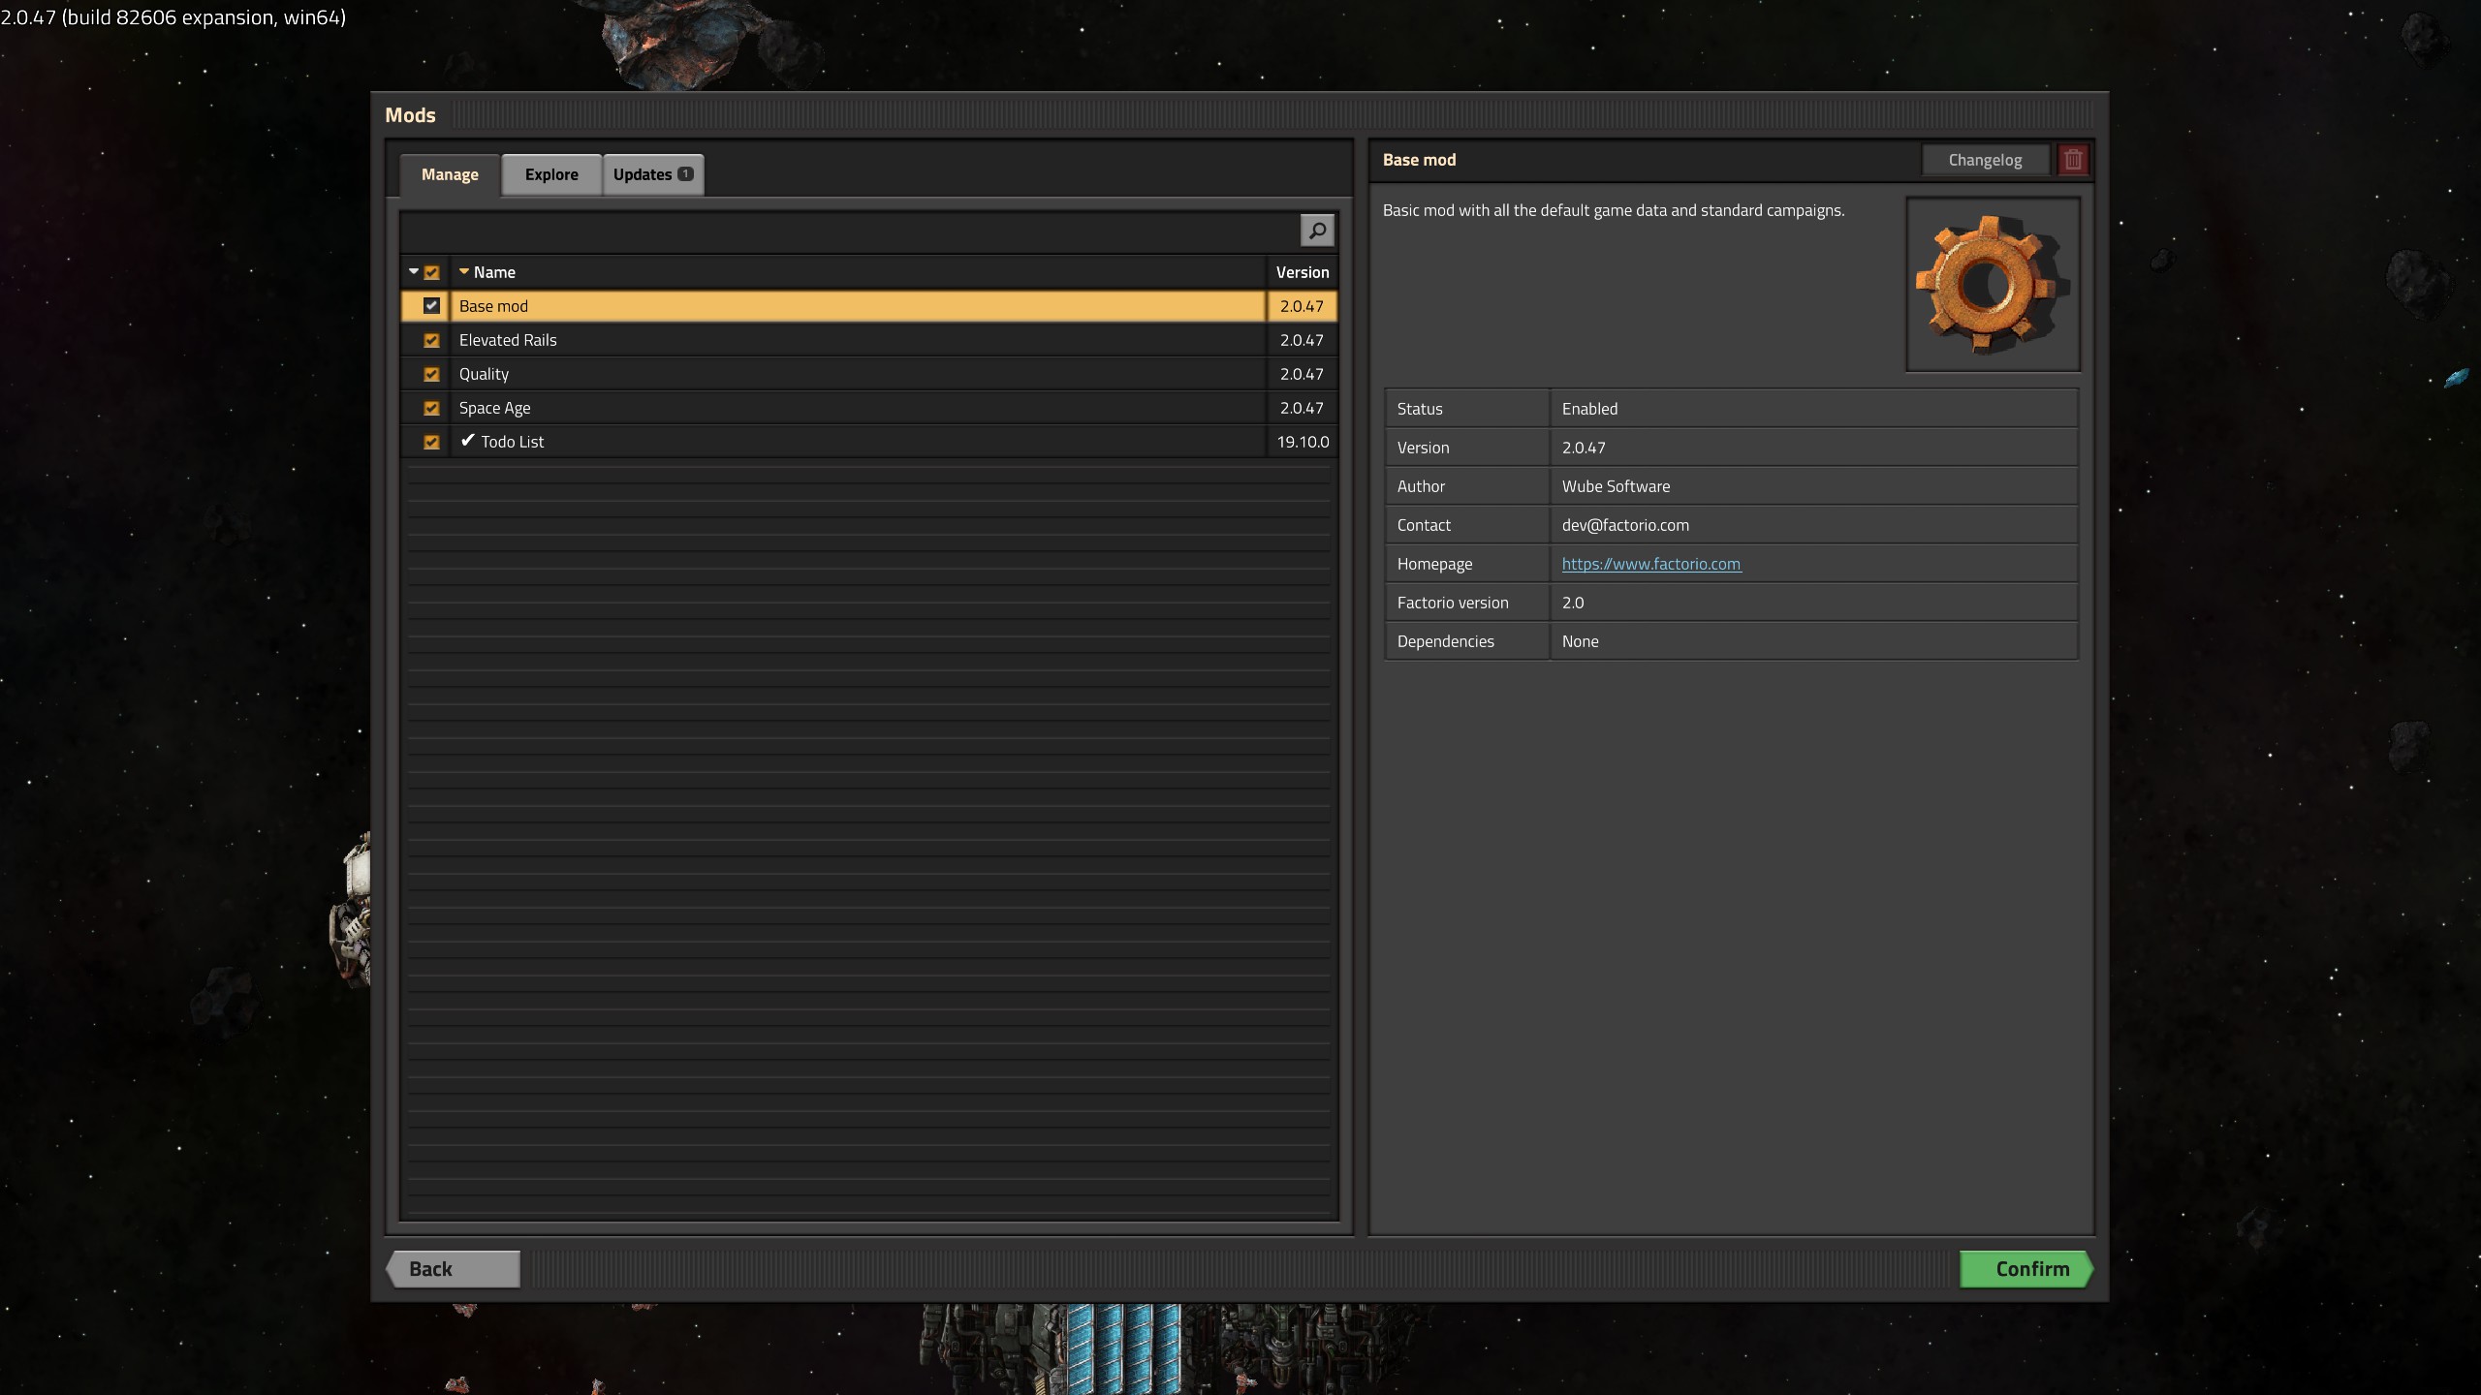The image size is (2481, 1395).
Task: Open the Updates tab
Action: click(x=642, y=174)
